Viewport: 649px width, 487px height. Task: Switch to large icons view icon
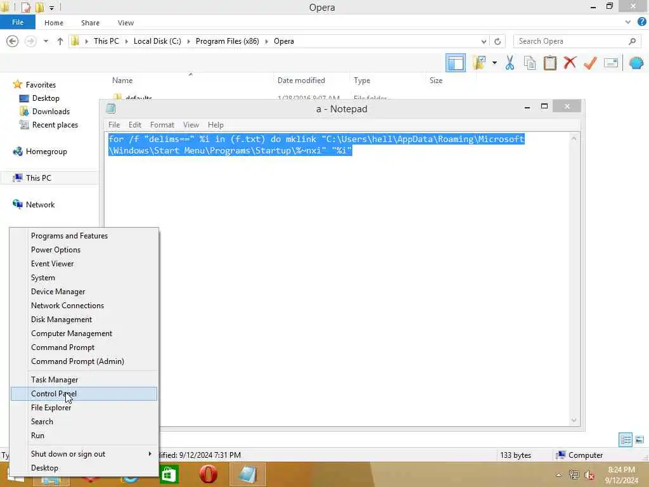point(639,440)
